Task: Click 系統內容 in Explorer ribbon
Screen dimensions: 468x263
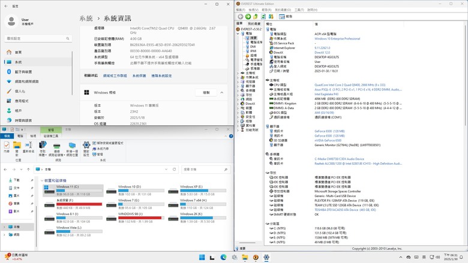Action: [x=101, y=149]
